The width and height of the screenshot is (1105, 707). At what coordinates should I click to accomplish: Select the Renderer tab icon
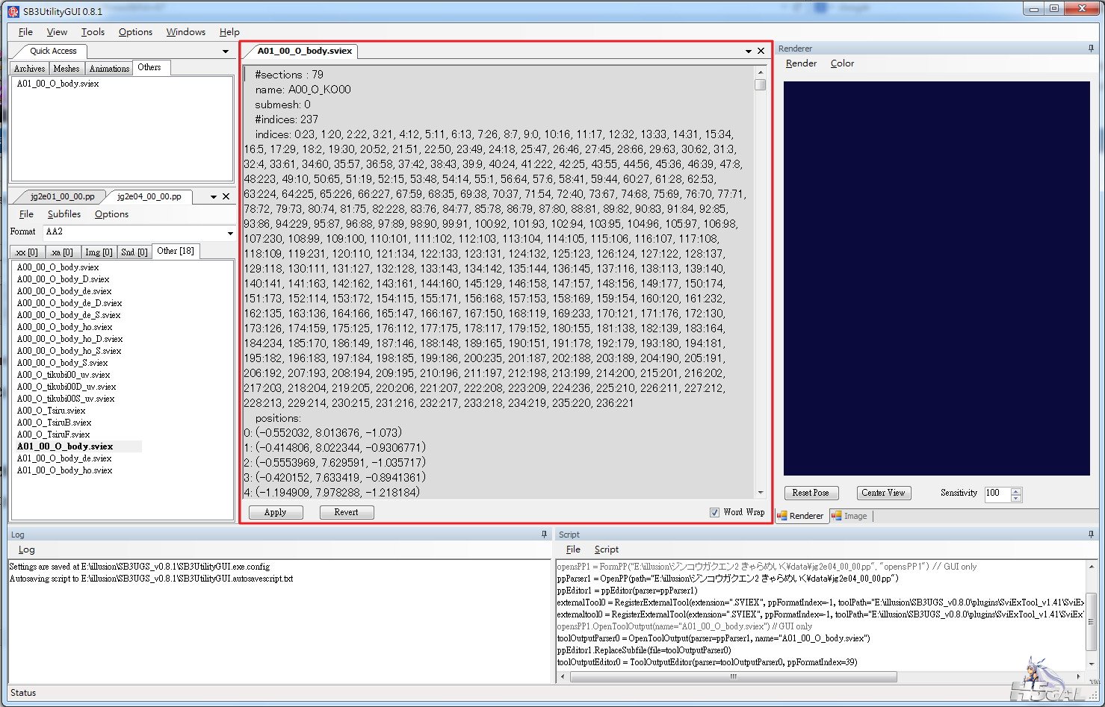[782, 516]
